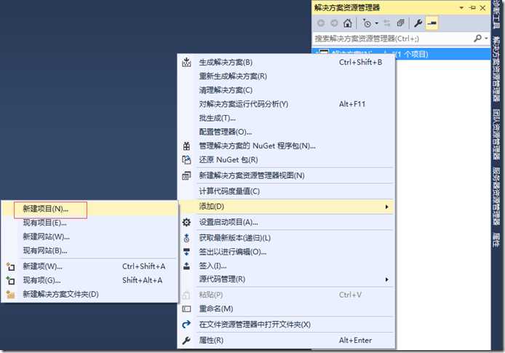Select 新建解决方案文件夹(D)
505x353 pixels.
90,294
